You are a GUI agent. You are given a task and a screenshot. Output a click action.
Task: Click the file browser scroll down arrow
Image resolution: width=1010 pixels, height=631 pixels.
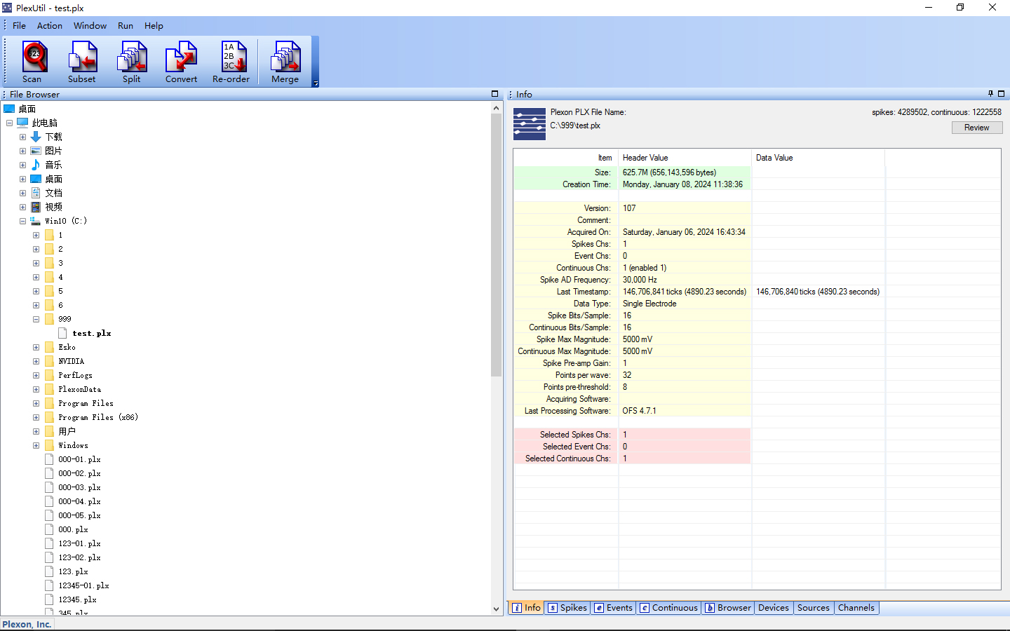(x=496, y=609)
